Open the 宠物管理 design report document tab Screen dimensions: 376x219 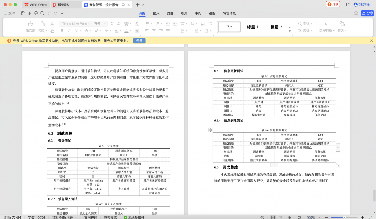(103, 5)
